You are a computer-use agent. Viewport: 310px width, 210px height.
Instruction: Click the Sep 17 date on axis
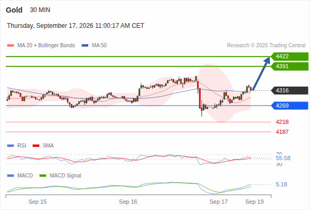(x=219, y=202)
